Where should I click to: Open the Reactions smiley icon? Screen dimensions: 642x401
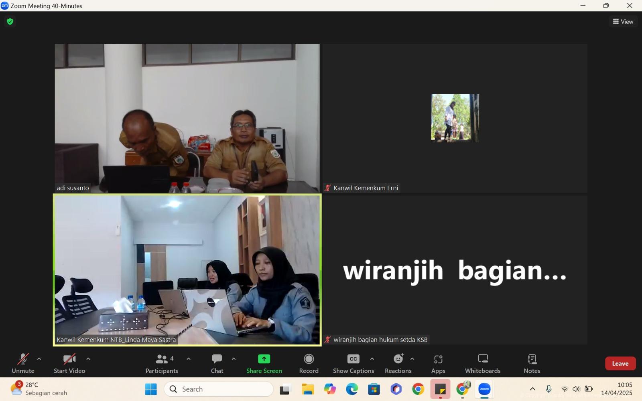click(398, 359)
